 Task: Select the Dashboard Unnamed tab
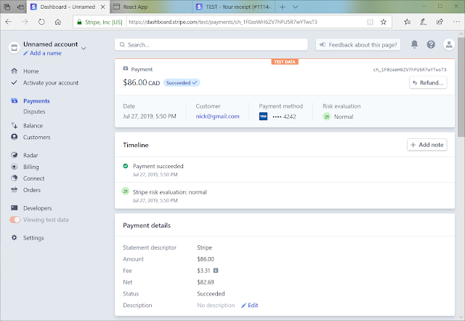(x=68, y=7)
